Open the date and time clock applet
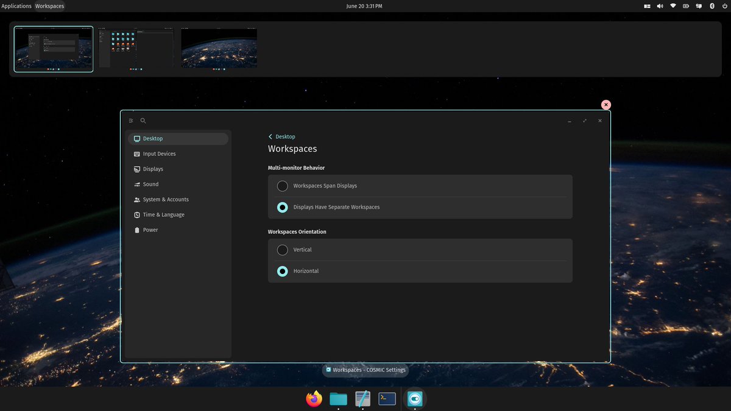731x411 pixels. point(364,6)
